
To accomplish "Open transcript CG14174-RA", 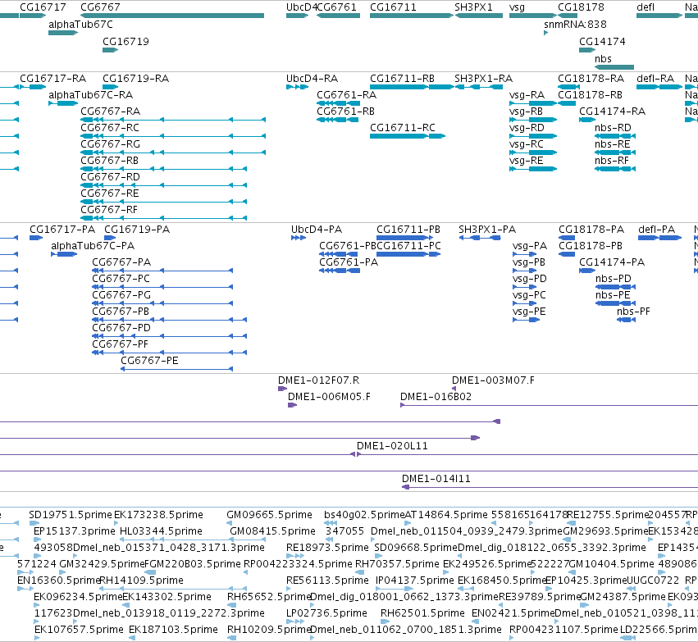I will (x=612, y=112).
